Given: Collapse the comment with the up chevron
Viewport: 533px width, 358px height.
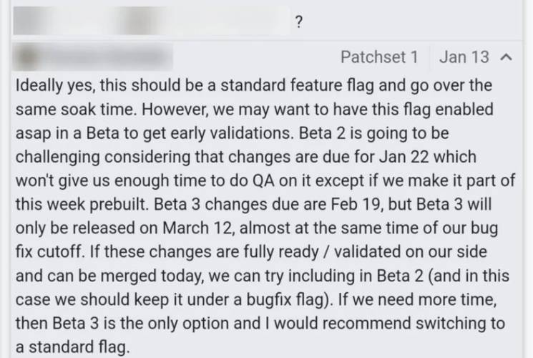Looking at the screenshot, I should pos(506,57).
